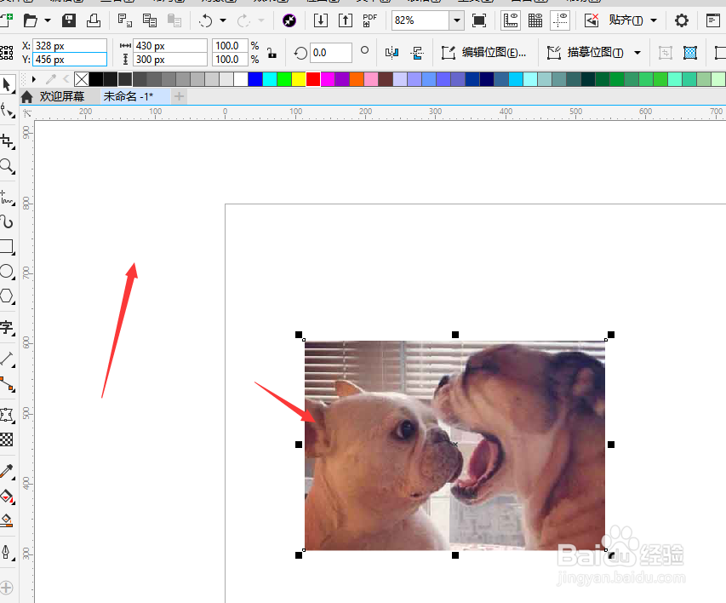Screen dimensions: 726x603
Task: Select the Connector tool
Action: click(x=7, y=384)
